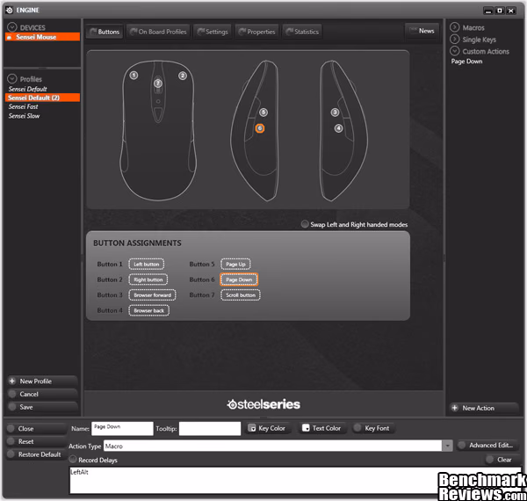The width and height of the screenshot is (527, 501).
Task: Expand the Single Keys list
Action: pyautogui.click(x=454, y=39)
